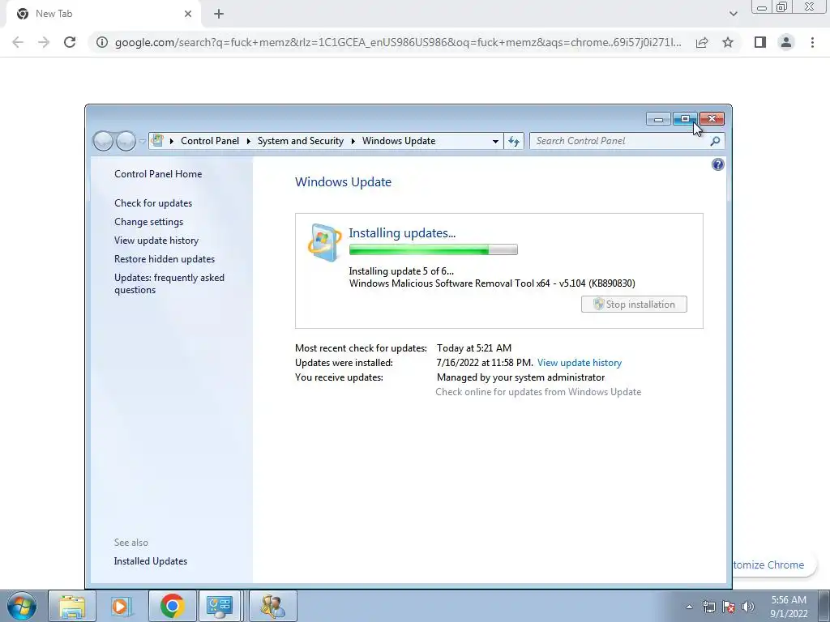Image resolution: width=830 pixels, height=622 pixels.
Task: Open Chrome side panel
Action: [x=760, y=42]
